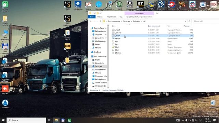The height and width of the screenshot is (123, 219).
Task: Launch AnyDesk from the desktop
Action: point(5,90)
